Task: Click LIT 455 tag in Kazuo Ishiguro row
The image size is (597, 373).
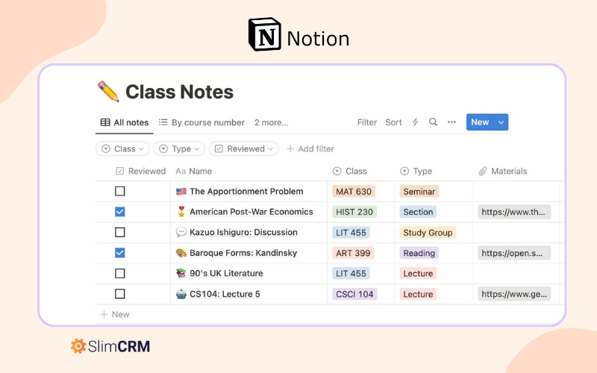Action: pyautogui.click(x=351, y=233)
